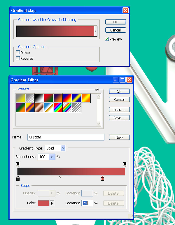Open the gradient picker dropdown arrow
The width and height of the screenshot is (175, 225).
click(96, 31)
